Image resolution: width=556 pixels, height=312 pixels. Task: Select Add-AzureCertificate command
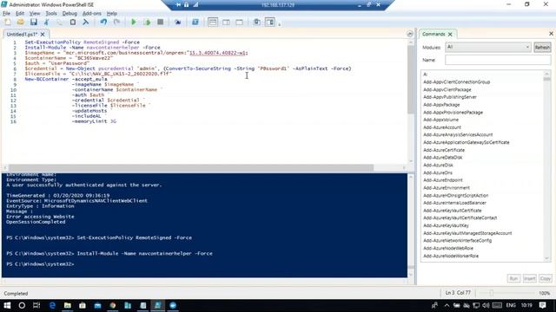click(444, 150)
